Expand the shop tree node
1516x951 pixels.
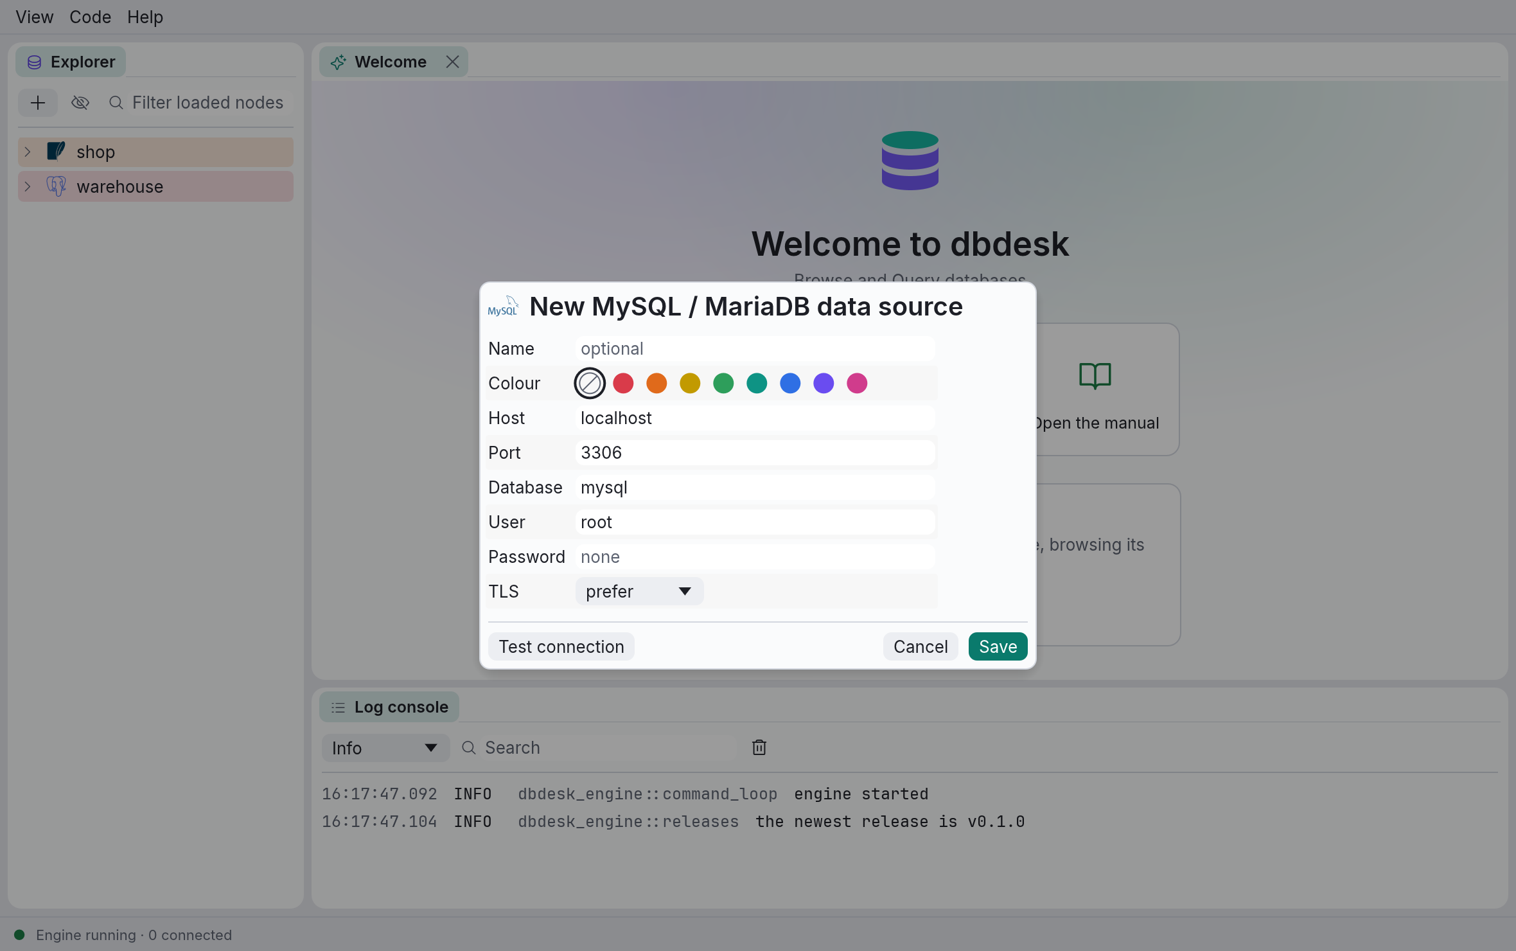pos(28,152)
